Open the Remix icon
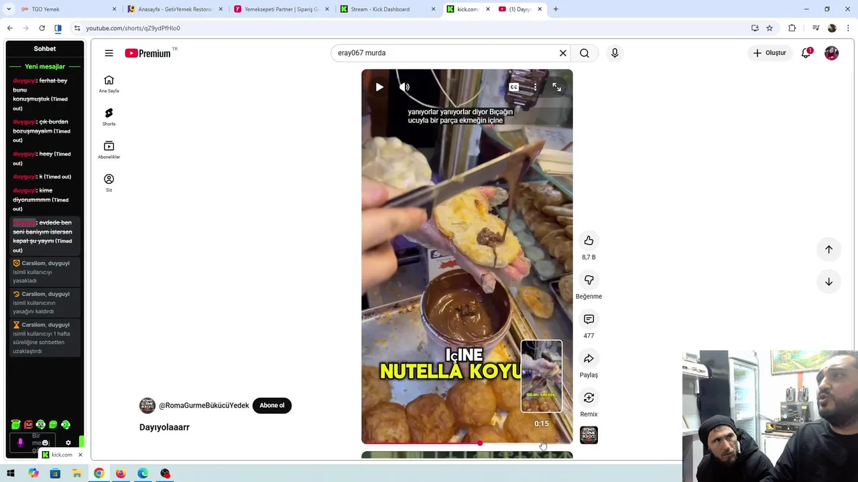The height and width of the screenshot is (482, 858). [589, 398]
